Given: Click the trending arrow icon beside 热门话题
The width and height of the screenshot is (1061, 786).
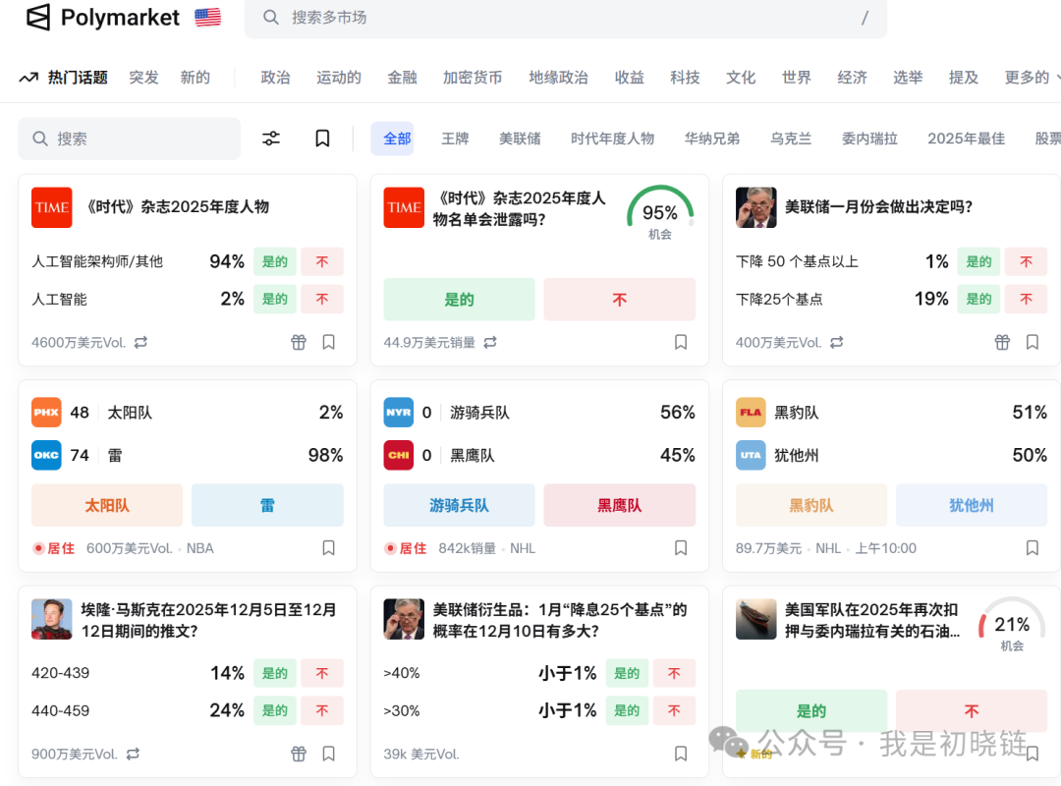Looking at the screenshot, I should [x=28, y=77].
